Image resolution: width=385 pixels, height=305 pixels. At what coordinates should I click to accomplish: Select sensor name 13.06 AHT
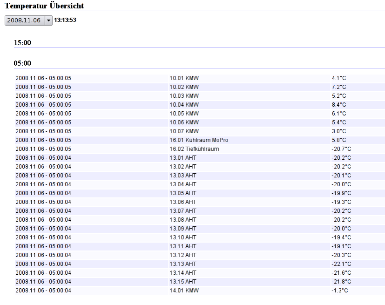click(183, 202)
